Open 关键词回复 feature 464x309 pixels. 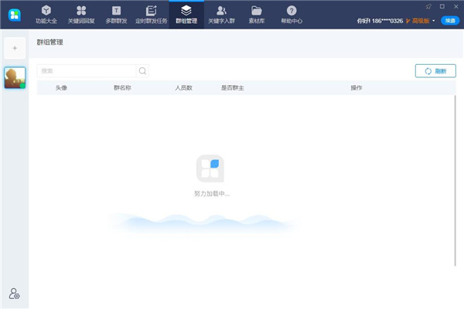(81, 14)
